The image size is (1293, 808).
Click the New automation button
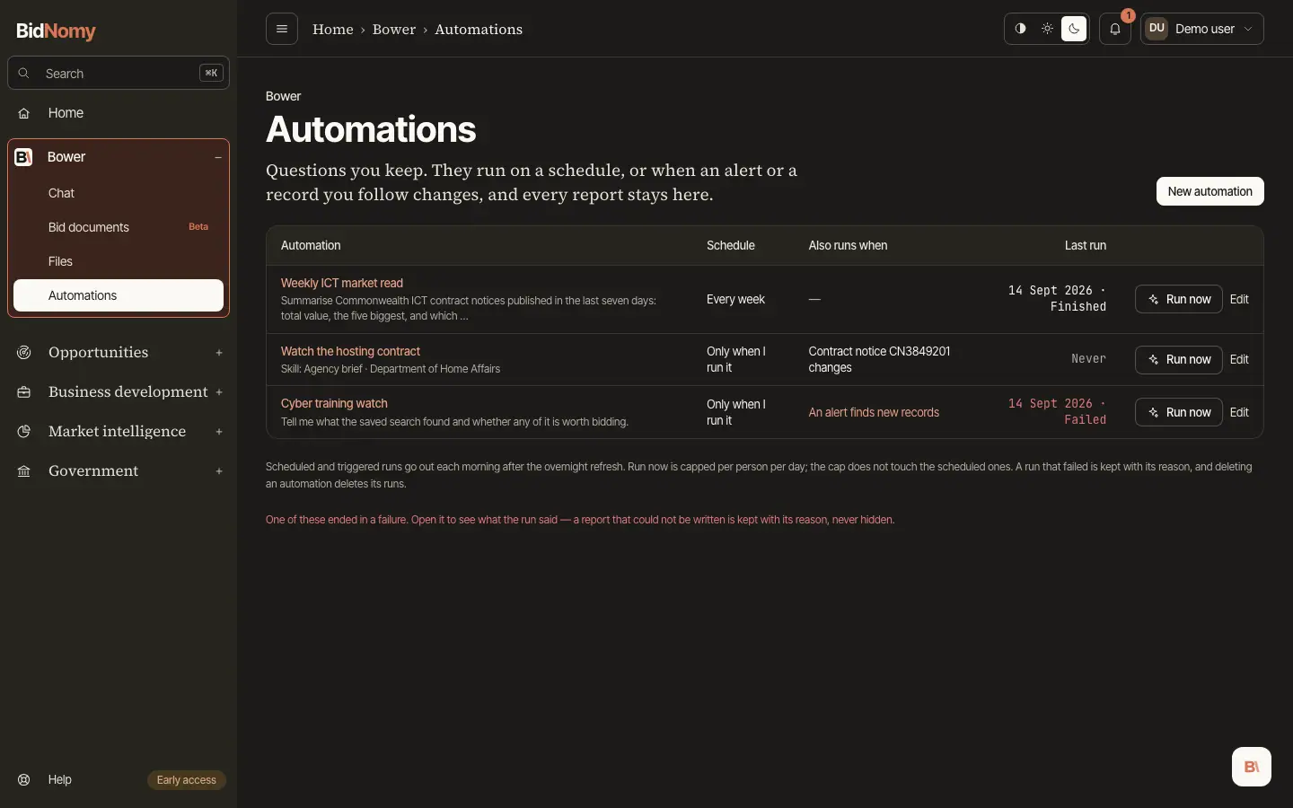pos(1210,191)
